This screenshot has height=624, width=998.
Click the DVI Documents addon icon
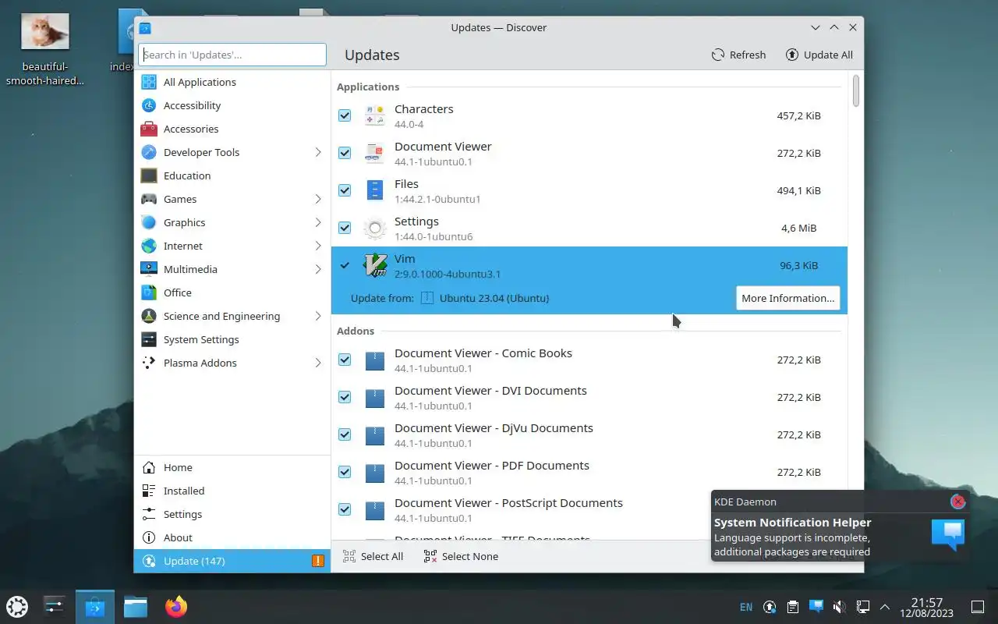(x=375, y=397)
